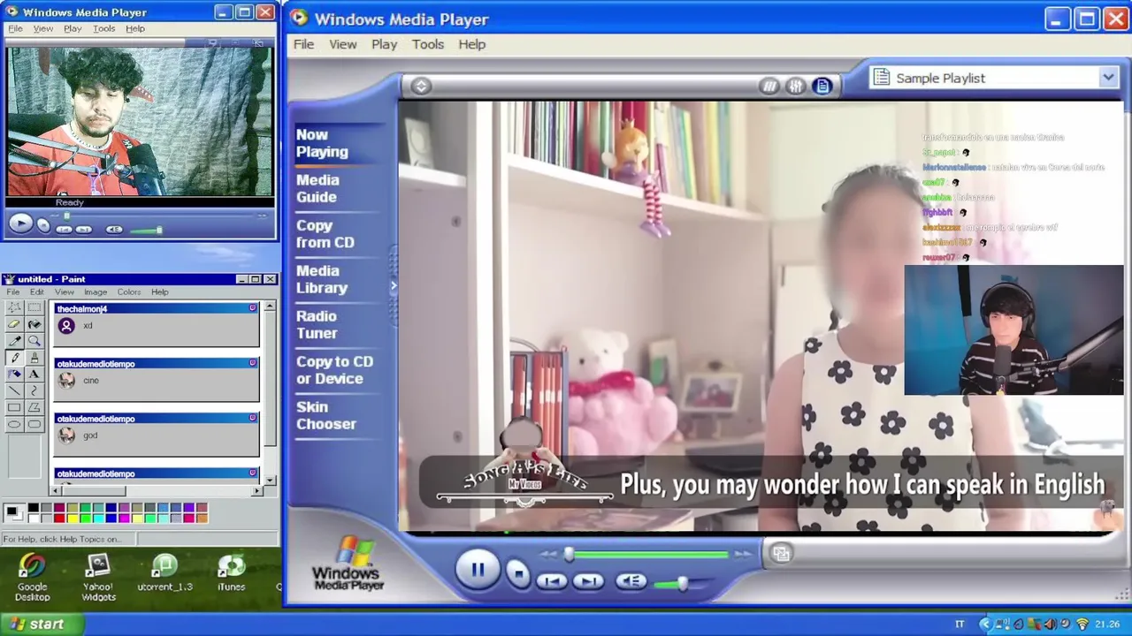
Task: Click the rewind arrows beside the seek bar
Action: click(550, 555)
